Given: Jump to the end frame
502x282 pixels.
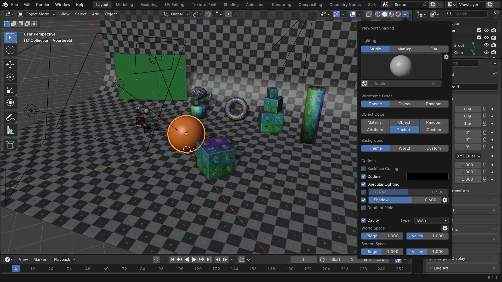Looking at the screenshot, I should pos(208,260).
